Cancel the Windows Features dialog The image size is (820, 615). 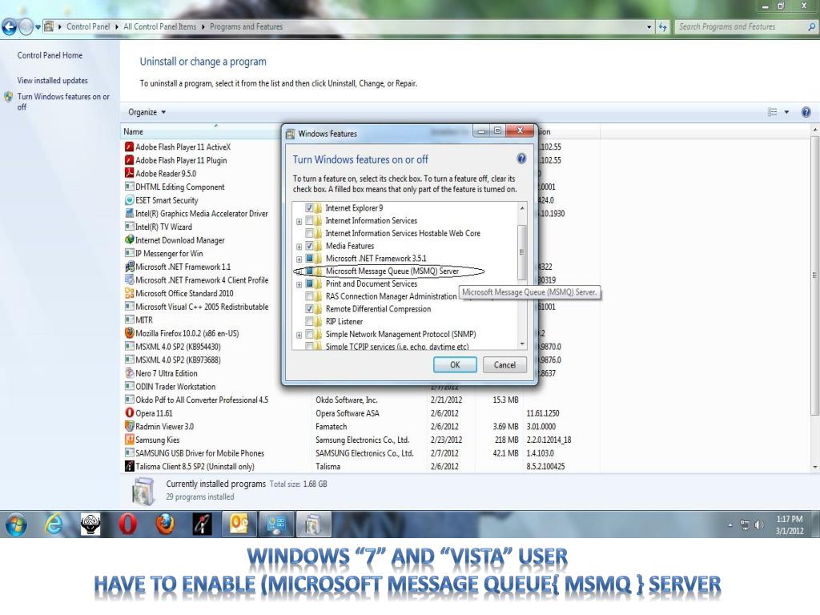504,364
